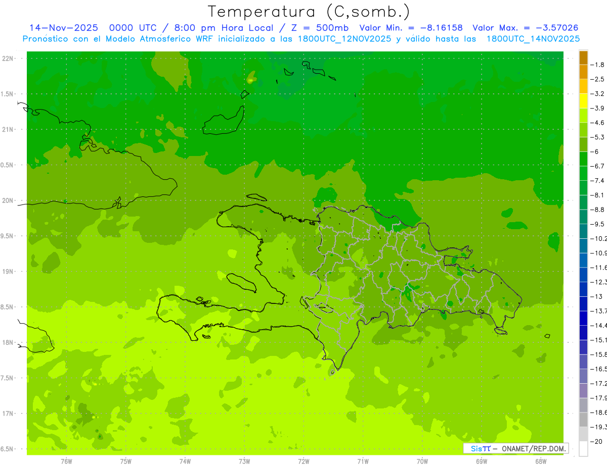Select the "14-Nov-2025" date in the header
Image resolution: width=607 pixels, height=468 pixels.
(x=64, y=28)
